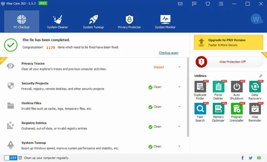Open the Auto Shutdown utility
Viewport: 267px width, 162px height.
[237, 87]
